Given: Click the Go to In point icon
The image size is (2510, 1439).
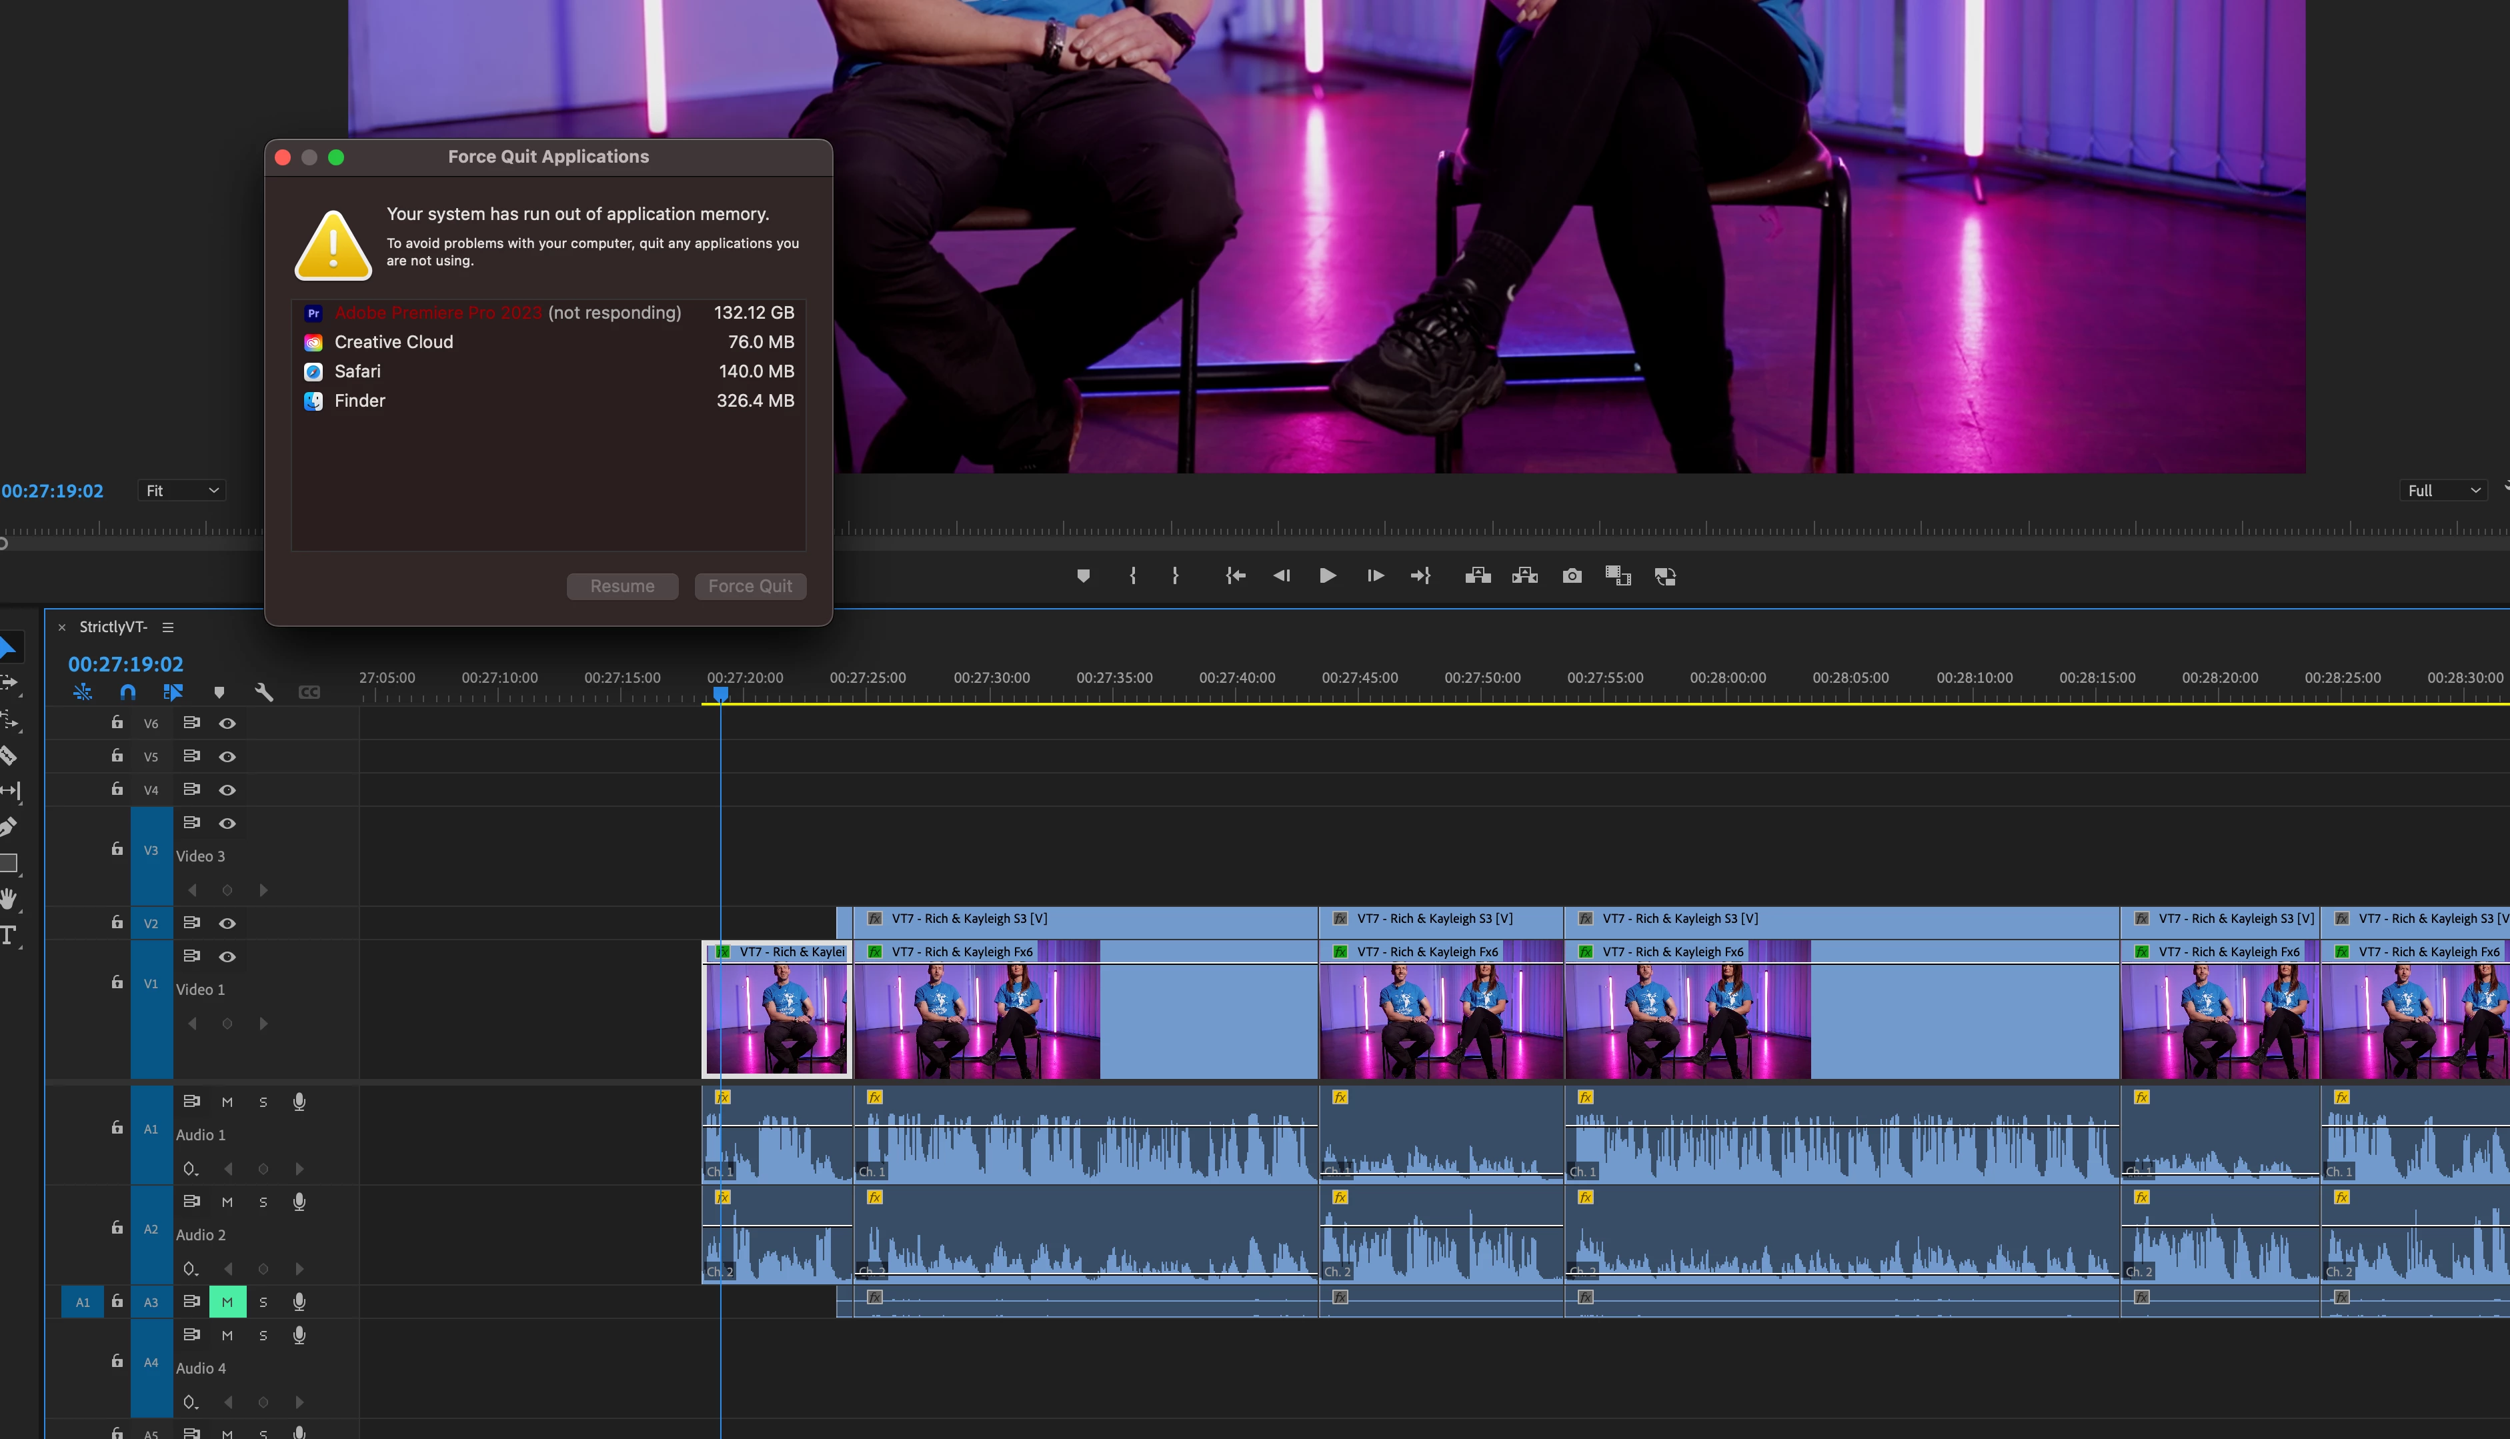Looking at the screenshot, I should click(1235, 576).
